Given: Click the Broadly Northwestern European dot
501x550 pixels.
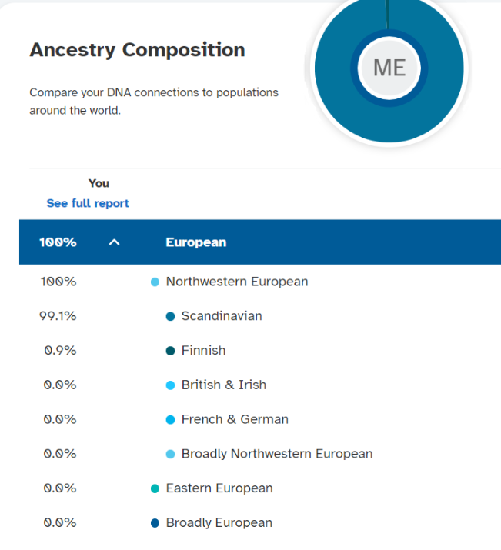Looking at the screenshot, I should tap(170, 455).
